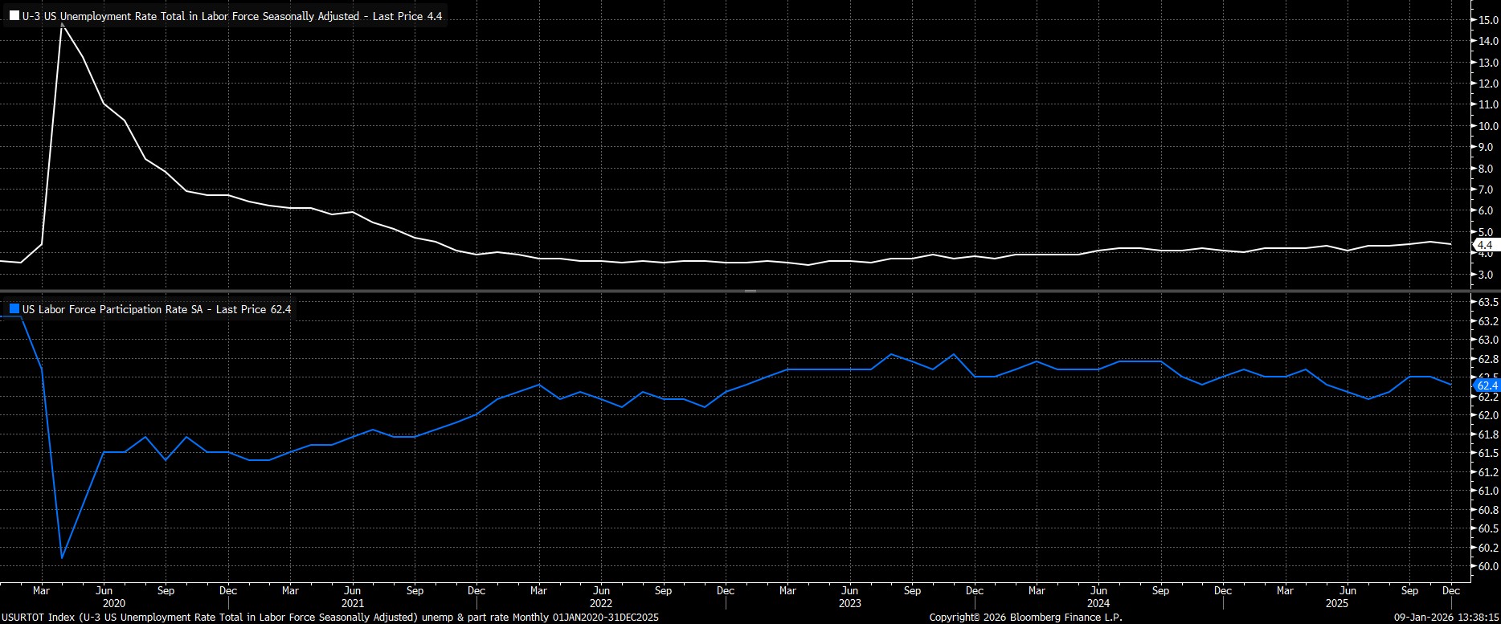Viewport: 1501px width, 624px height.
Task: Select the US Labor Force Participation Rate legend label
Action: tap(157, 309)
